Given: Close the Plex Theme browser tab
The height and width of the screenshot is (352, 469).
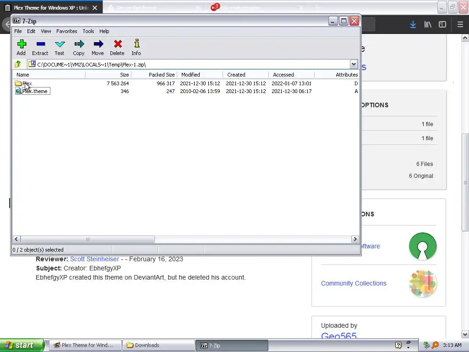Looking at the screenshot, I should tap(95, 8).
